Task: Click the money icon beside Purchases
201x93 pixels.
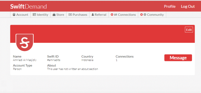Action: [x=70, y=15]
